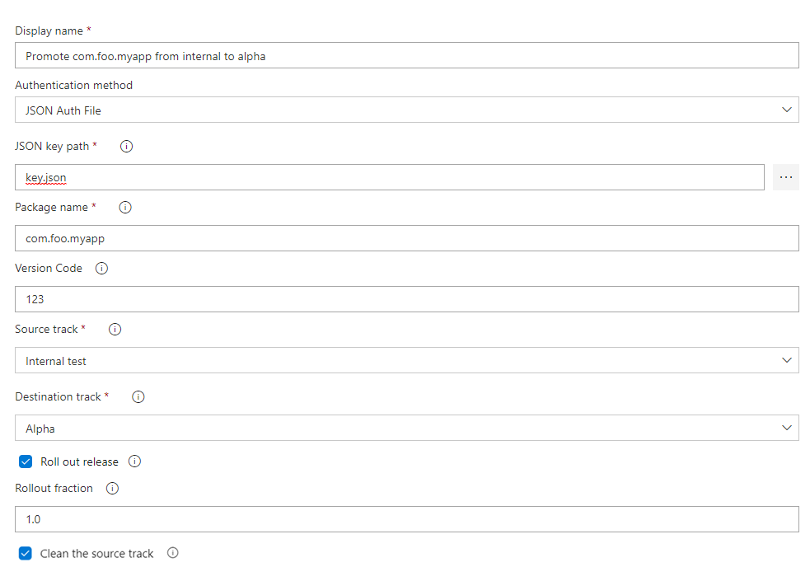Uncheck the Roll out release checkbox
This screenshot has height=581, width=810.
click(26, 462)
